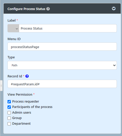The image size is (122, 136).
Task: Focus the processStatusPage Menu ID field
Action: click(62, 47)
